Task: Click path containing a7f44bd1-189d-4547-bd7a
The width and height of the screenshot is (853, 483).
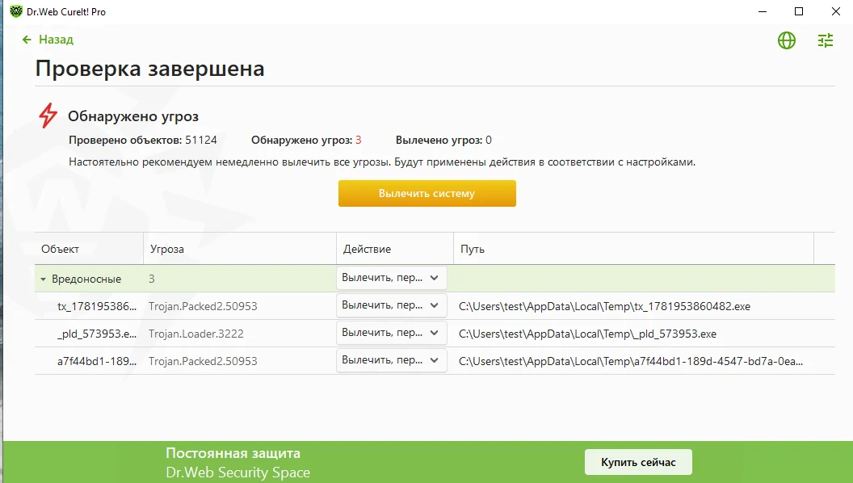Action: pos(631,361)
